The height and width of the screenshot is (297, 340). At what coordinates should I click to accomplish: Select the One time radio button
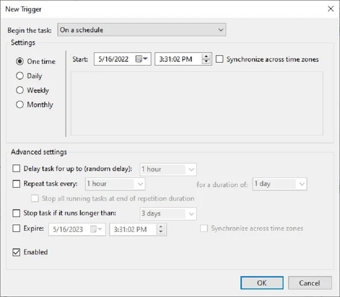pyautogui.click(x=20, y=61)
